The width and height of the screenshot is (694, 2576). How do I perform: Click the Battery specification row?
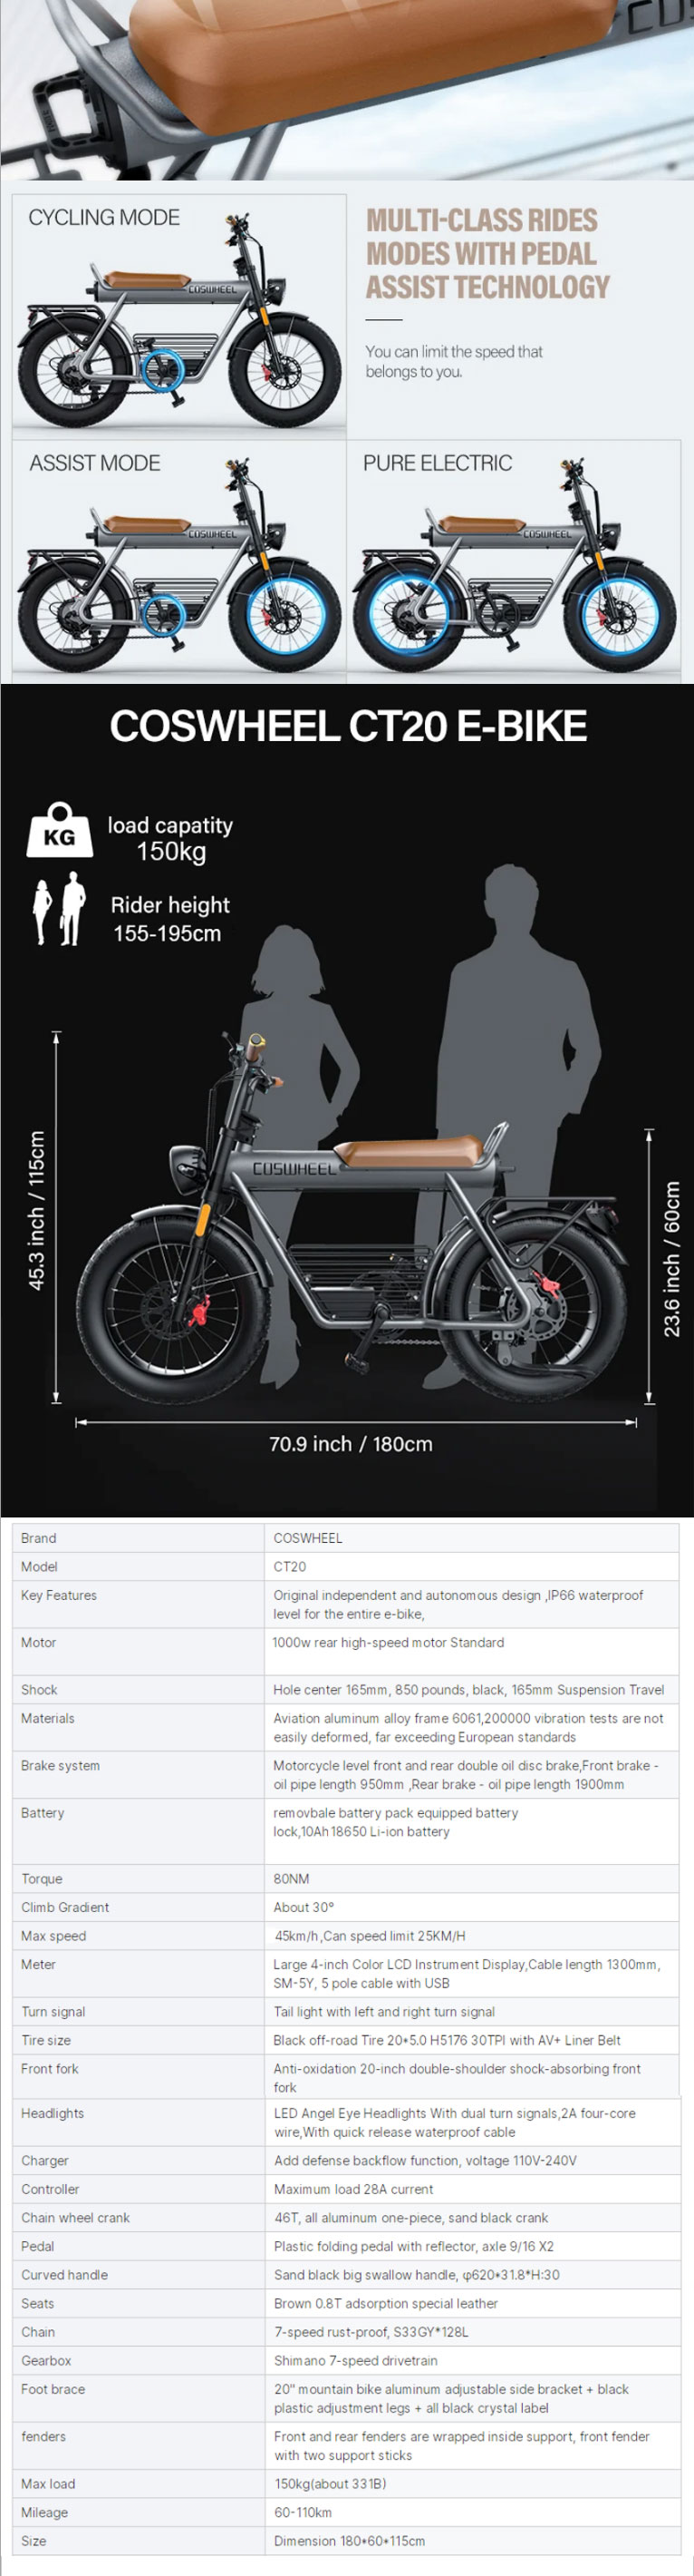point(345,1831)
